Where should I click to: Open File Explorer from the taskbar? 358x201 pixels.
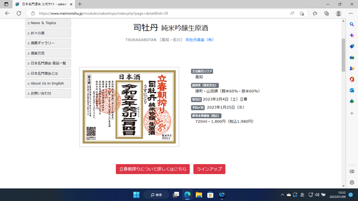(x=199, y=195)
